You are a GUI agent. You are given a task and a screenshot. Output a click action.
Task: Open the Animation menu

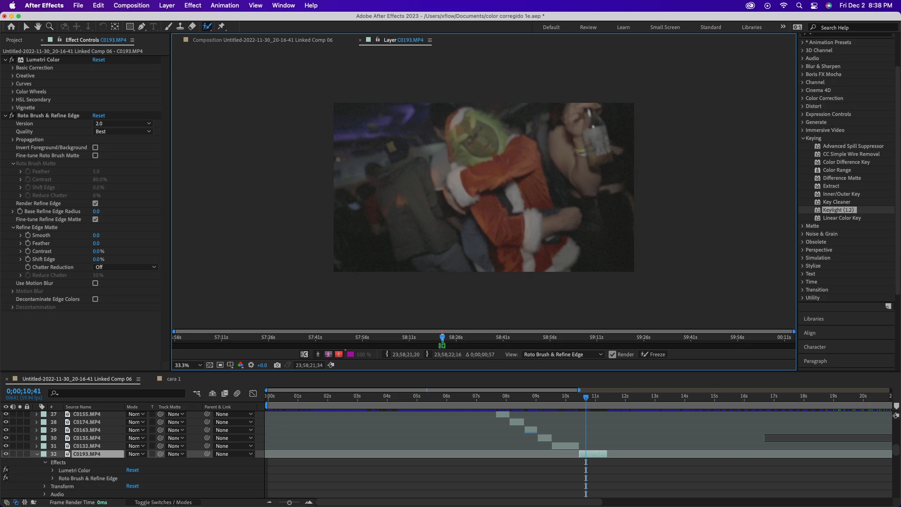click(x=224, y=6)
